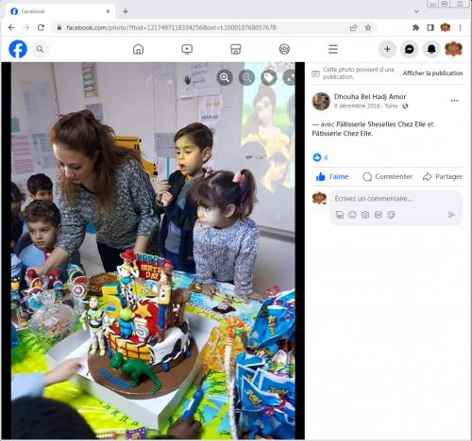Viewport: 472px width, 441px height.
Task: Zoom in on the photo
Action: click(225, 77)
